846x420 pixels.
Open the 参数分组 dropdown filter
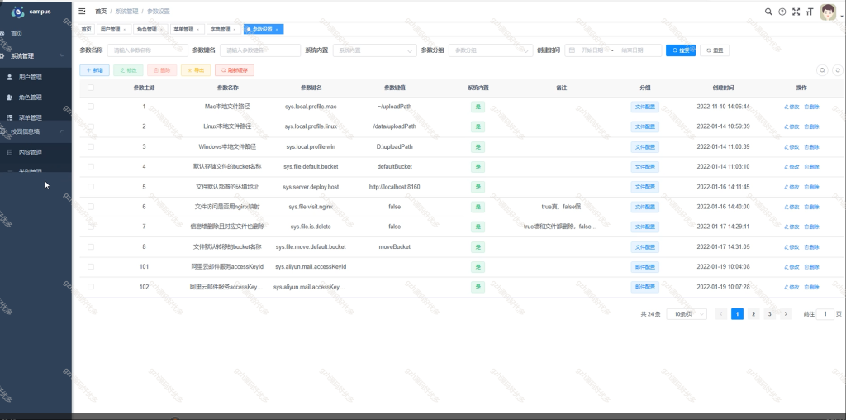pyautogui.click(x=491, y=50)
